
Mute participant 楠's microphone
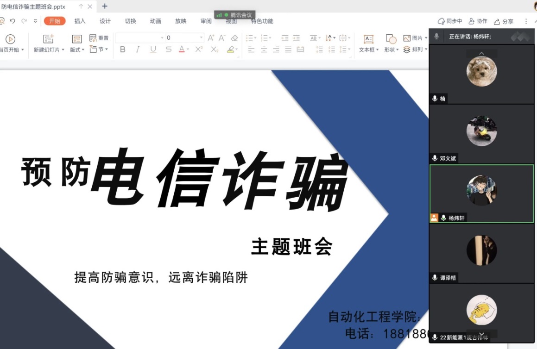pyautogui.click(x=434, y=98)
